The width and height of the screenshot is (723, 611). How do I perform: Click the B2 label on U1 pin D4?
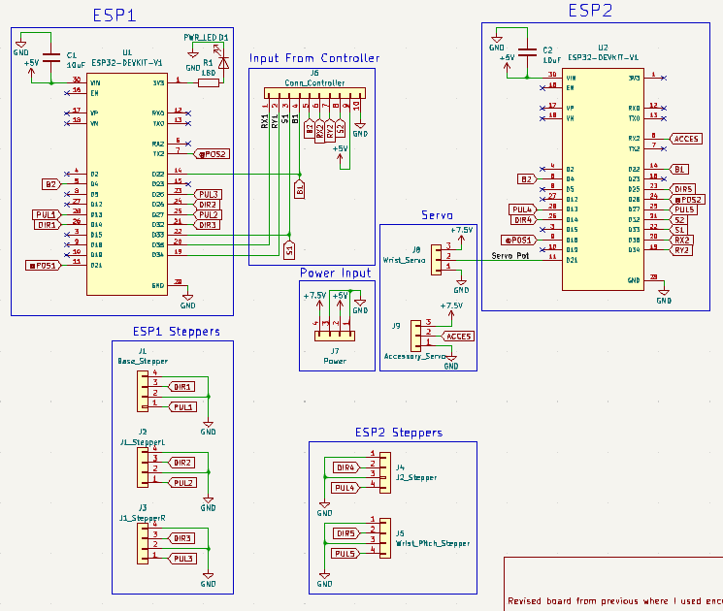click(x=50, y=185)
